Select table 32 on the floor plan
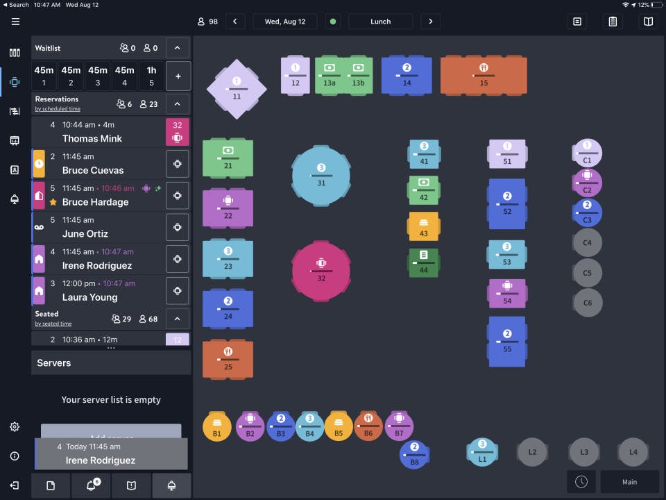 coord(321,271)
